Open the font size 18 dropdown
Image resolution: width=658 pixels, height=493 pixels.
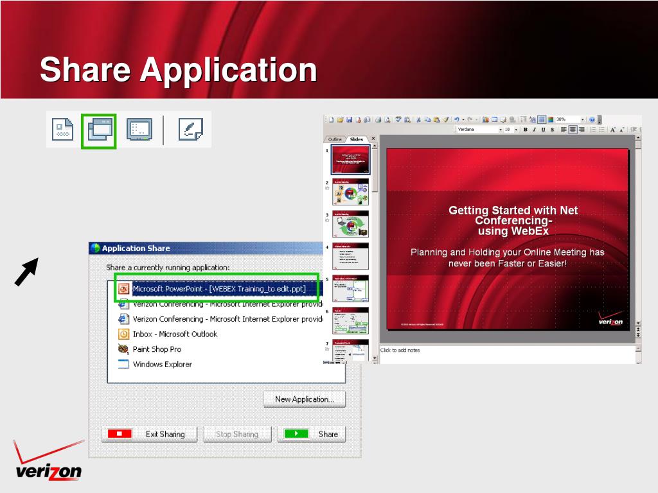pyautogui.click(x=516, y=130)
